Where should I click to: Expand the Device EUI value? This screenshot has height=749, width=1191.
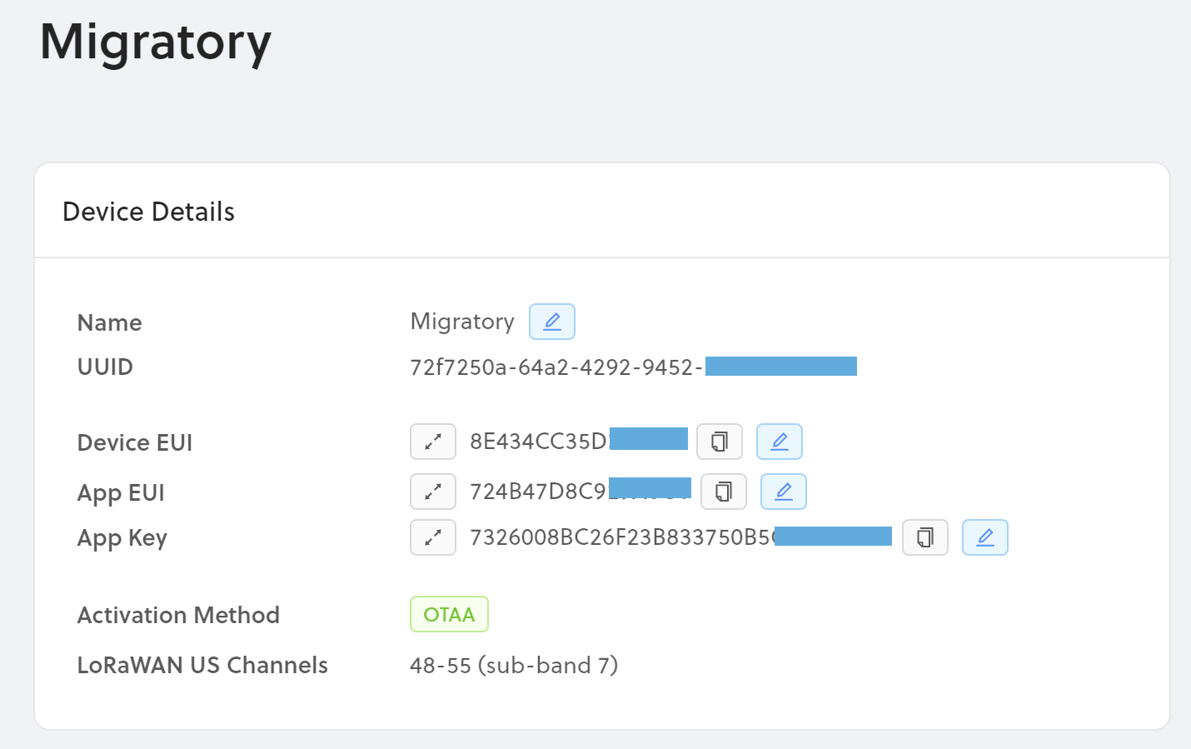(432, 442)
